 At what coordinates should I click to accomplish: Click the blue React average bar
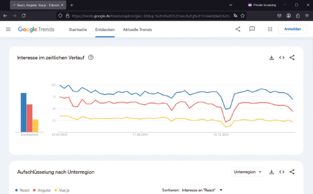pyautogui.click(x=24, y=112)
